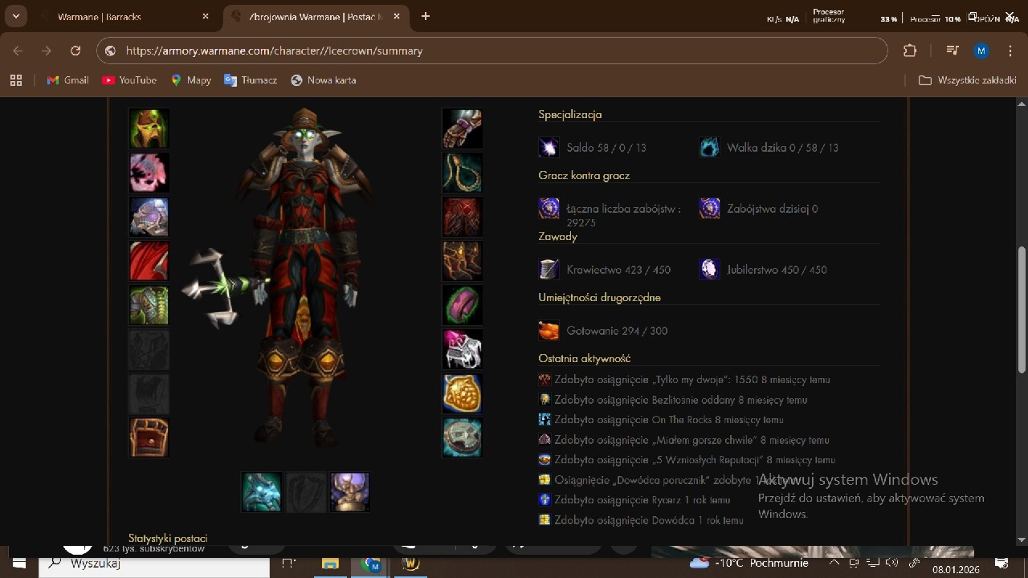Open the Gmail bookmark
1028x578 pixels.
pyautogui.click(x=67, y=80)
